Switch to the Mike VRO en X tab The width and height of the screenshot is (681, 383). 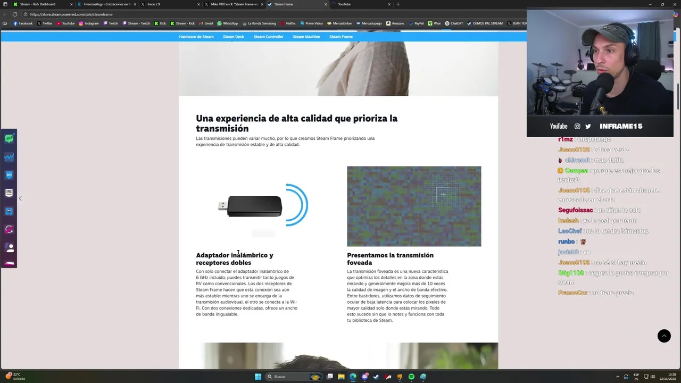click(x=234, y=4)
